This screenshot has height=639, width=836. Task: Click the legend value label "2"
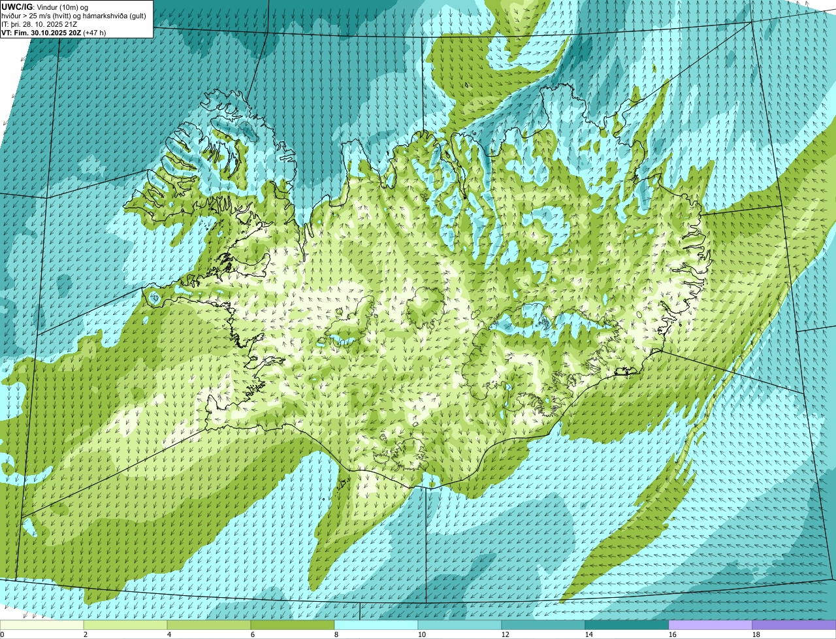pyautogui.click(x=86, y=634)
